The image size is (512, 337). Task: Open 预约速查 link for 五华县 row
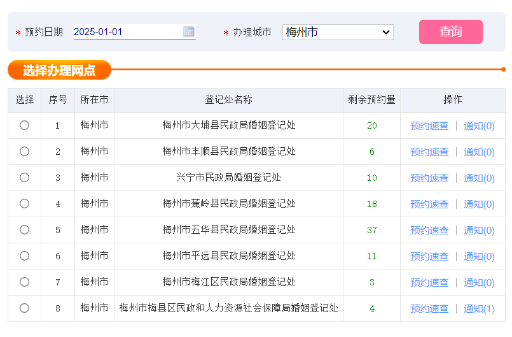coord(429,231)
